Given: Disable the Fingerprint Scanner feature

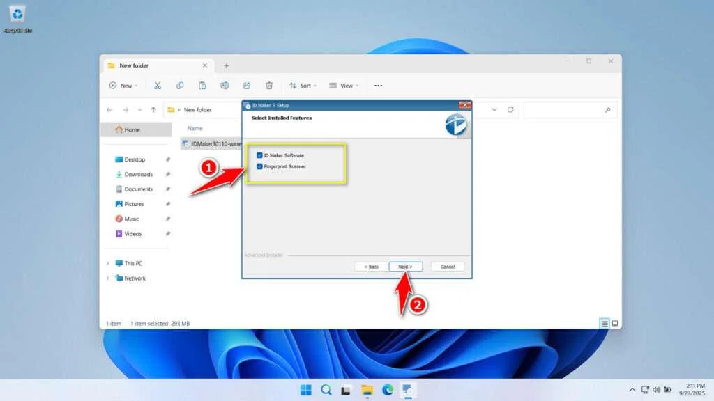Looking at the screenshot, I should 261,166.
